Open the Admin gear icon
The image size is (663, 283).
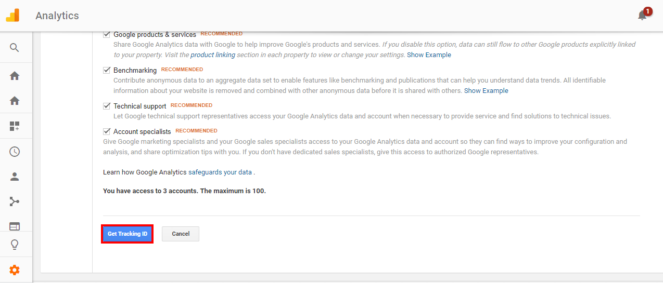(15, 270)
